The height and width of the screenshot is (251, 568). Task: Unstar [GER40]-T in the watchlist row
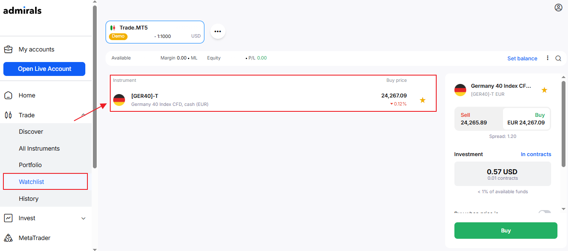click(423, 100)
